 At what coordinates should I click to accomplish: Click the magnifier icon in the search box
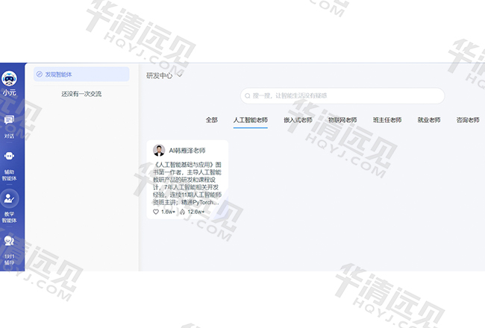(x=248, y=95)
